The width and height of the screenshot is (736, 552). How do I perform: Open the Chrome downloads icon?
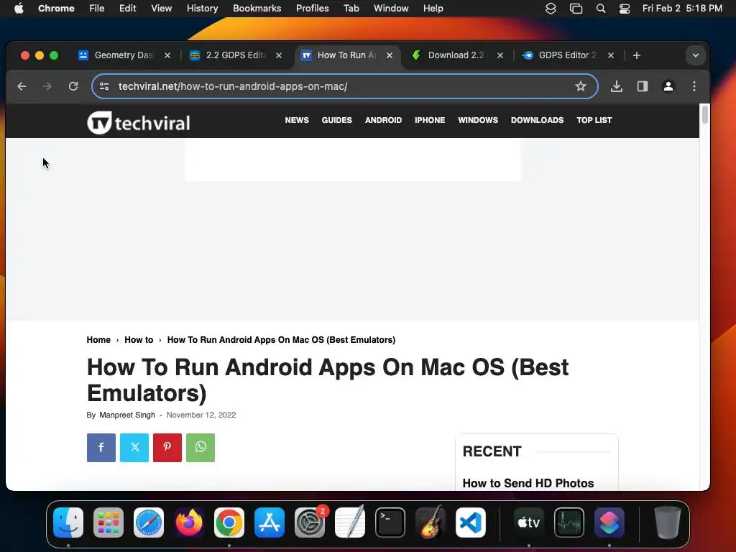(x=616, y=86)
